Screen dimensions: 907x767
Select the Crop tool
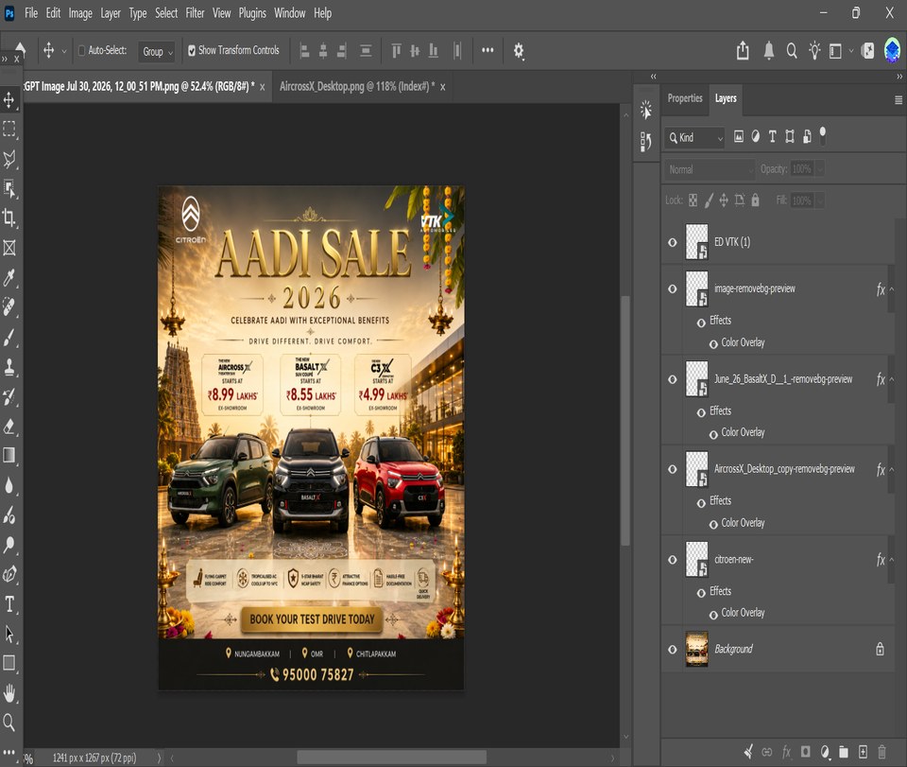click(9, 218)
